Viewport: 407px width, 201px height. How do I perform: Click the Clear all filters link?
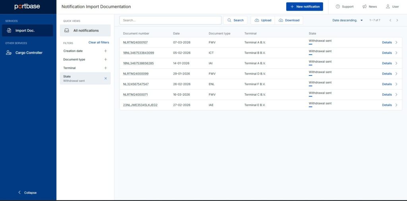point(99,43)
